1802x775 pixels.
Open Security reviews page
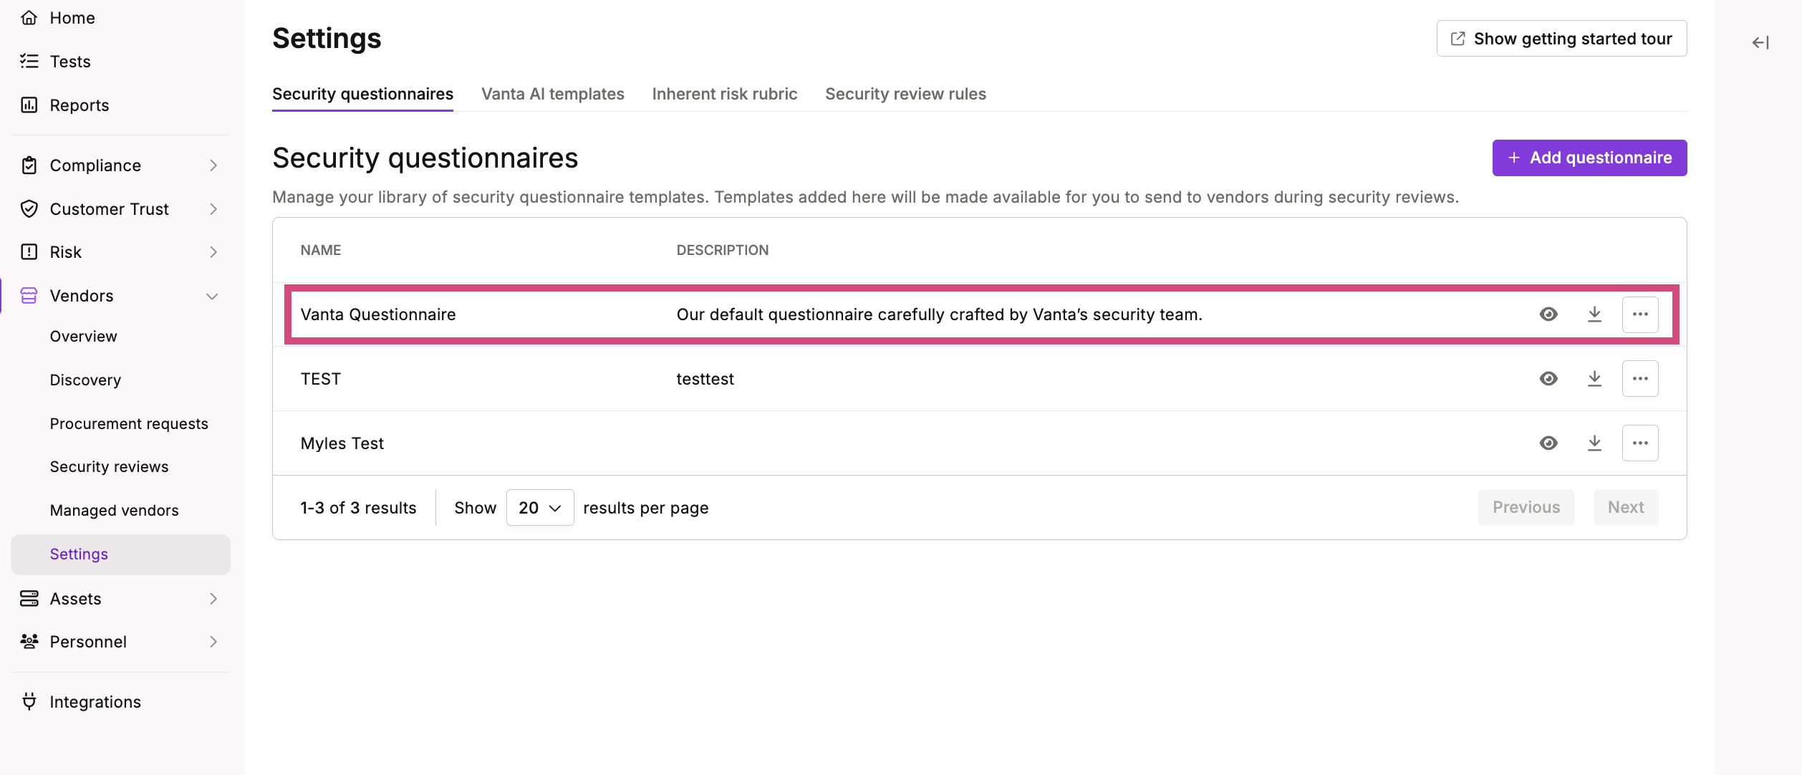[109, 467]
